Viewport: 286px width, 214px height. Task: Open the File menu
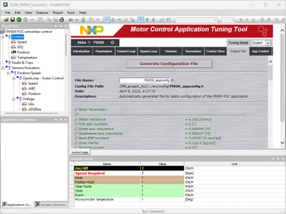point(8,13)
